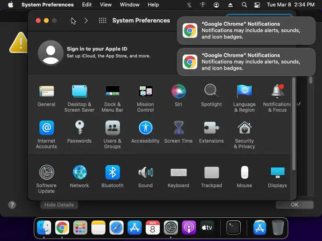322x241 pixels.
Task: Click the eject icon in menu bar
Action: tap(230, 4)
